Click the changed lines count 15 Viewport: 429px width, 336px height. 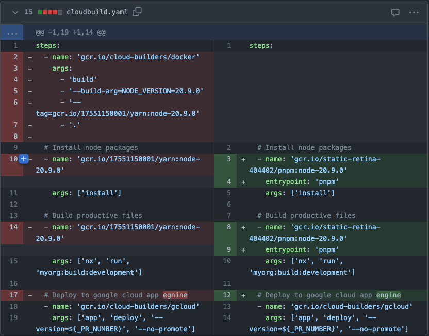pyautogui.click(x=29, y=12)
